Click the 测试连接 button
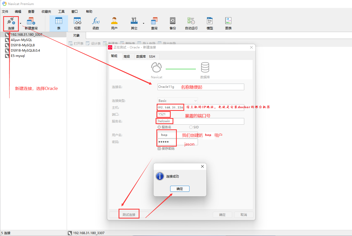This screenshot has height=236, width=352. 129,215
